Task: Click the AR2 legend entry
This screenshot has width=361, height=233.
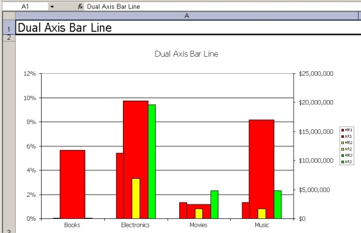Action: [x=347, y=149]
